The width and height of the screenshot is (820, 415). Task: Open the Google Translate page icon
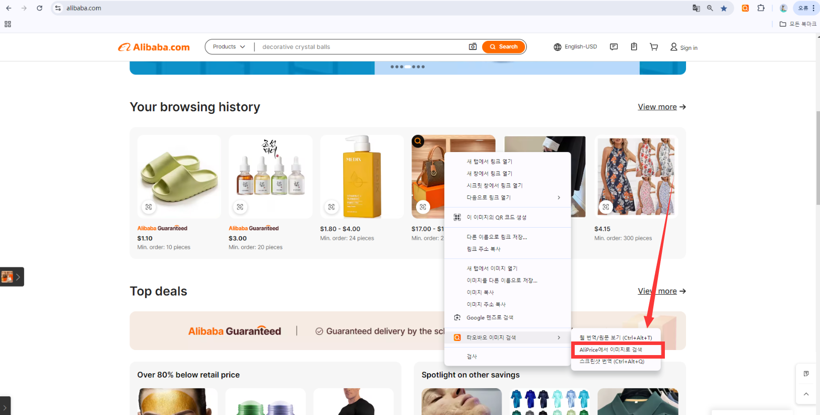[696, 8]
